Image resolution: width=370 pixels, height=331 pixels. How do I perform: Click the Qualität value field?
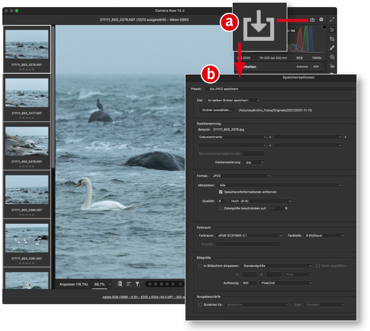tap(222, 201)
